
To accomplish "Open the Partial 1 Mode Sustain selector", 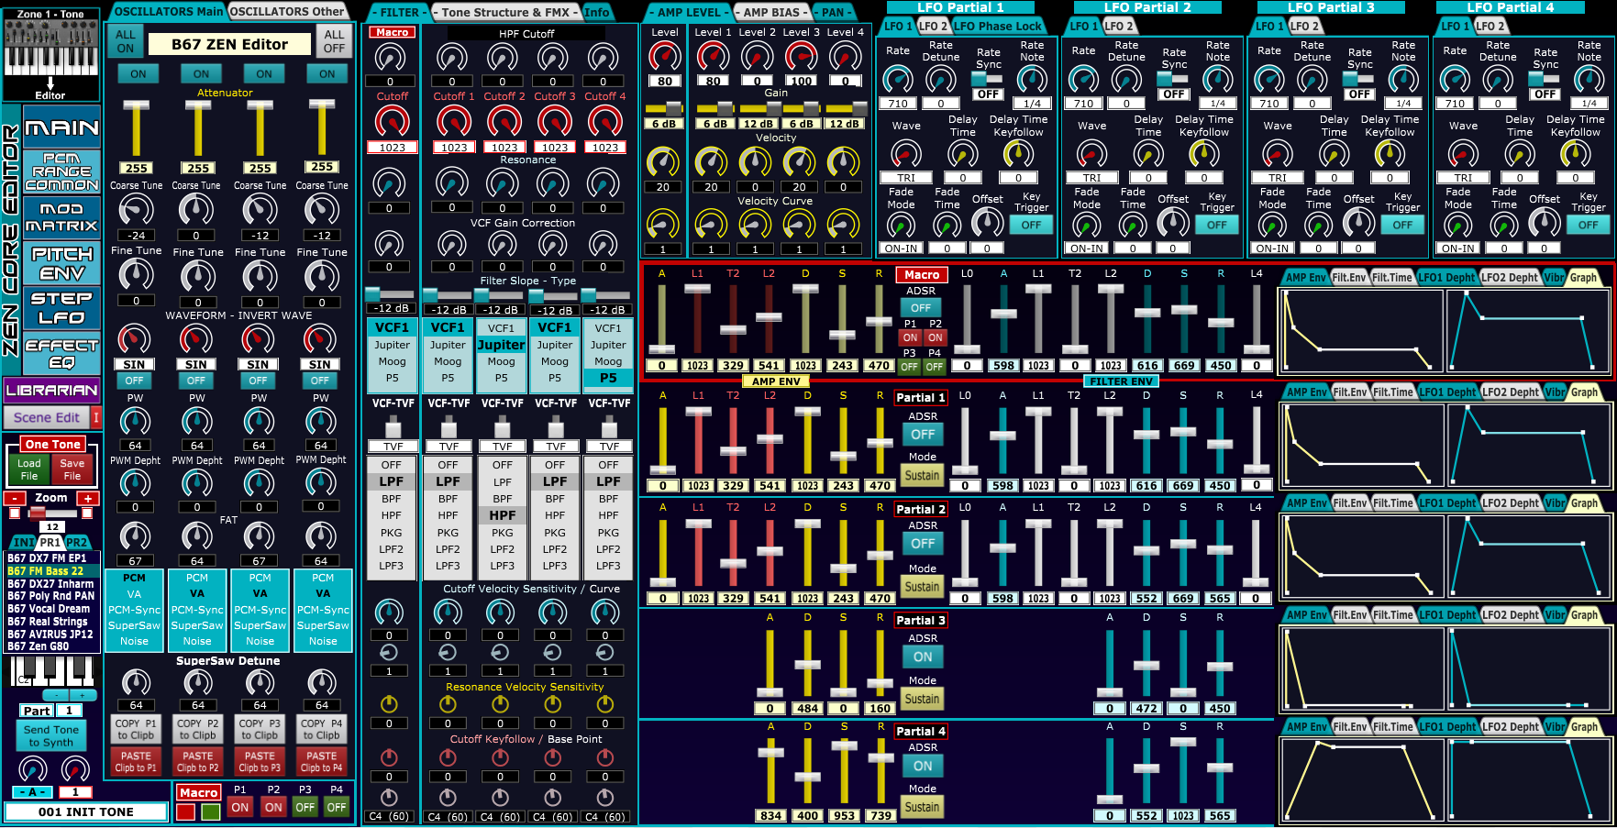I will (x=922, y=476).
